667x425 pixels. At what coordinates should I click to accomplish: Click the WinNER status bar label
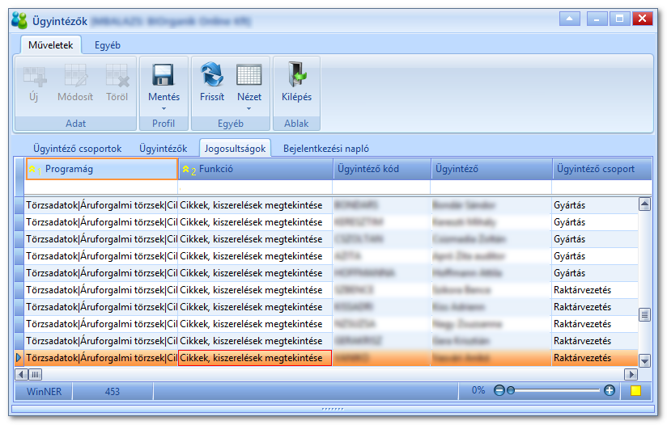pos(44,391)
